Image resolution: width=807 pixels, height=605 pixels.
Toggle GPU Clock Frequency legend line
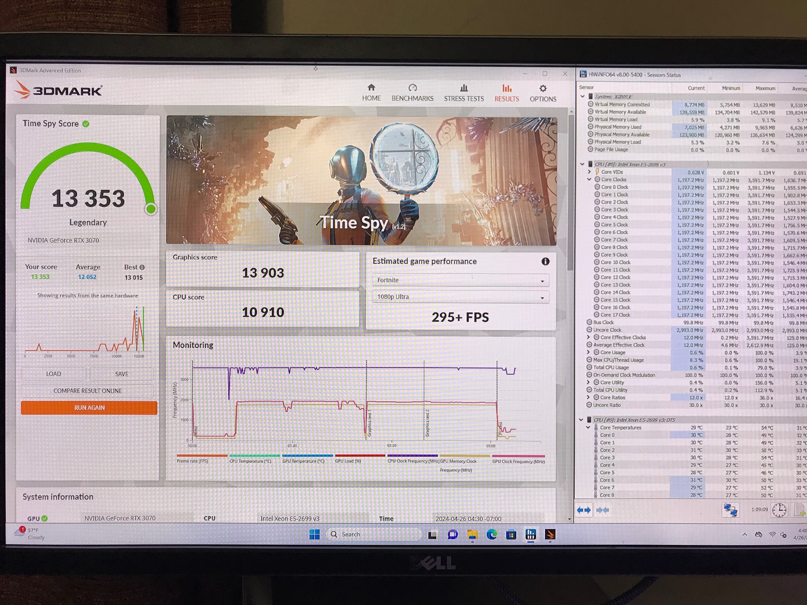[x=518, y=459]
